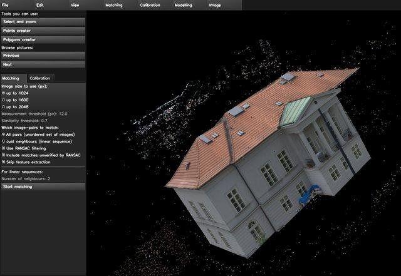Select Just neighbours (linear sequence) option
Viewport: 401px width, 276px height.
(4, 141)
